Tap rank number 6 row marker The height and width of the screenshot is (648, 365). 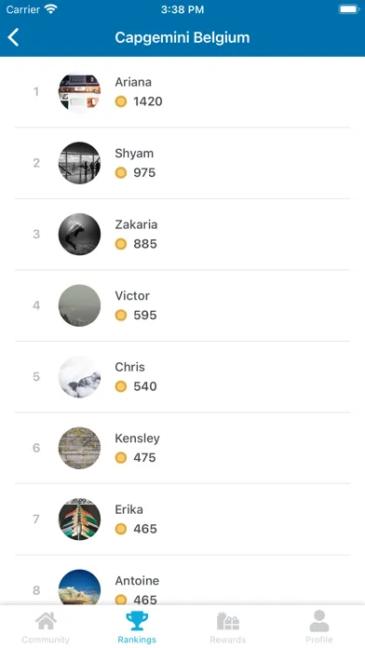(36, 448)
